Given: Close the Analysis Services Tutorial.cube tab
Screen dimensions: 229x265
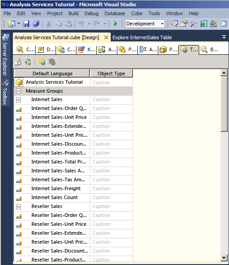Looking at the screenshot, I should pyautogui.click(x=106, y=37).
